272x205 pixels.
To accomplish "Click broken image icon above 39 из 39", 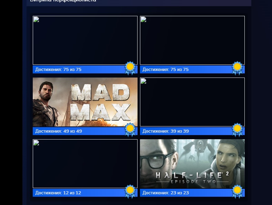I will pyautogui.click(x=143, y=81).
